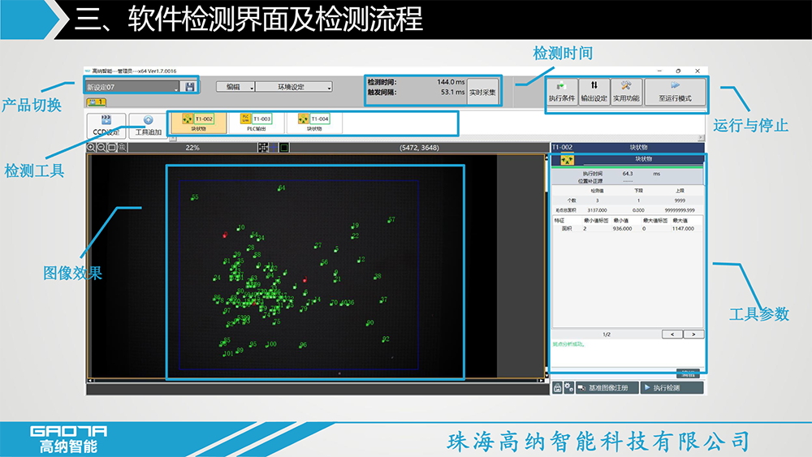The width and height of the screenshot is (812, 457).
Task: Open 输出设定 output settings
Action: point(594,91)
